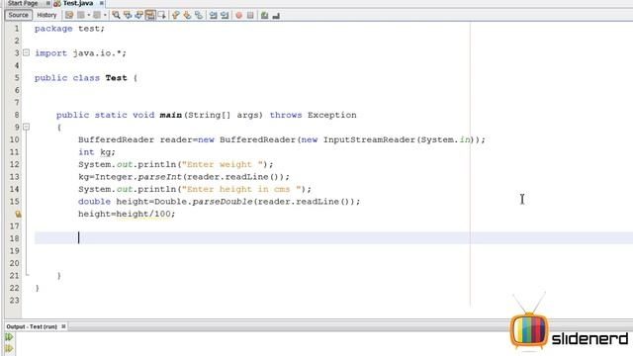Go to Previous Bookmark icon
This screenshot has width=633, height=356.
click(176, 16)
